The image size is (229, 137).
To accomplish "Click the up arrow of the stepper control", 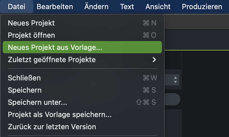I will point(175,78).
